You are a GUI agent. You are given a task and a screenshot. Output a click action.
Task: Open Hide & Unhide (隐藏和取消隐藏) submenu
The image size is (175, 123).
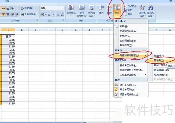point(131,55)
